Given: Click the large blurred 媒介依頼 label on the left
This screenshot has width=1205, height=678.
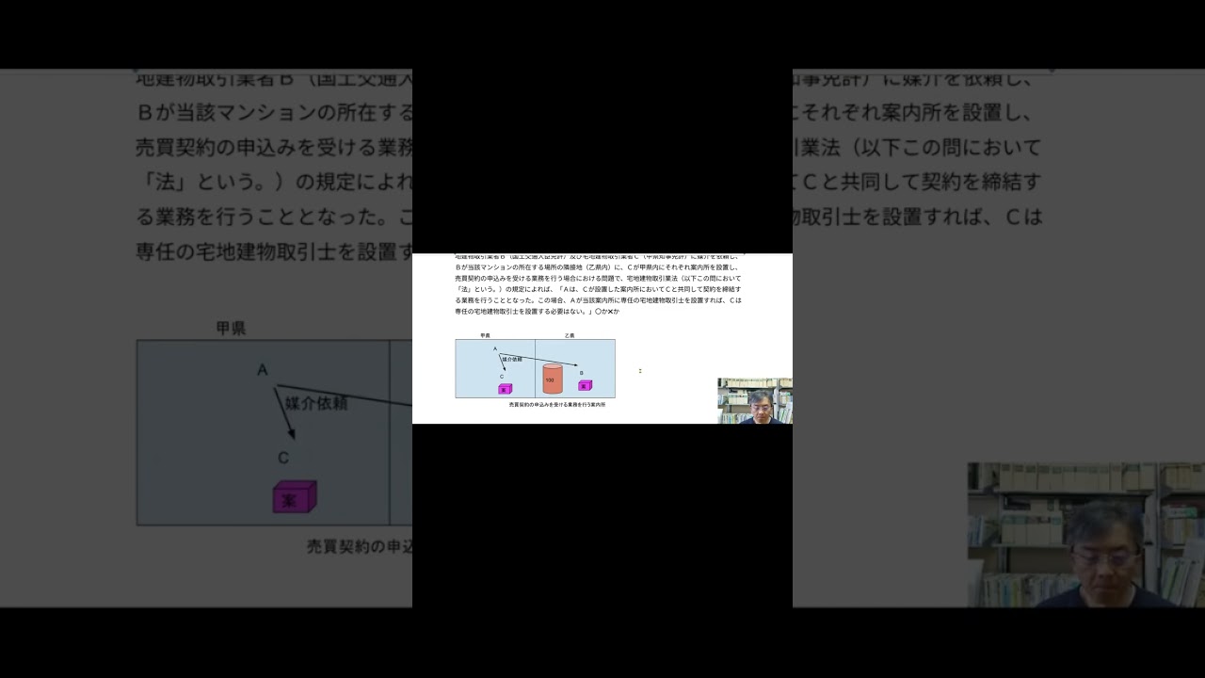Looking at the screenshot, I should pos(317,402).
